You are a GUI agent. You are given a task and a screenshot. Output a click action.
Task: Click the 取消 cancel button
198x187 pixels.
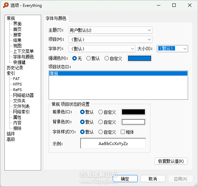pyautogui.click(x=153, y=179)
